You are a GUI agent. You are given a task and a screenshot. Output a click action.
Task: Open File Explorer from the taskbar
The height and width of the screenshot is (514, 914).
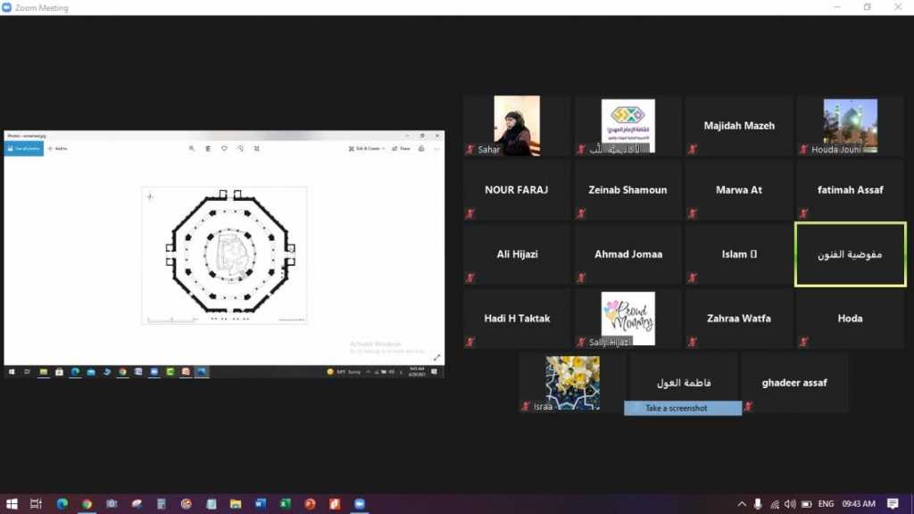coord(236,504)
